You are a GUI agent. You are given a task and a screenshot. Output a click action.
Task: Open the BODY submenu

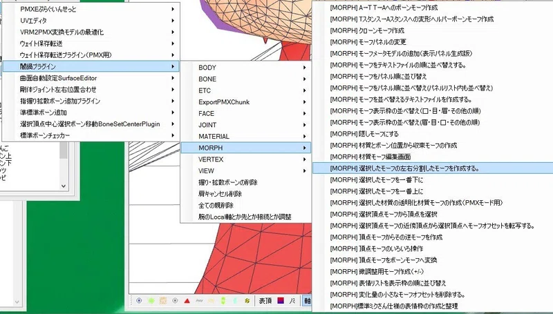246,68
